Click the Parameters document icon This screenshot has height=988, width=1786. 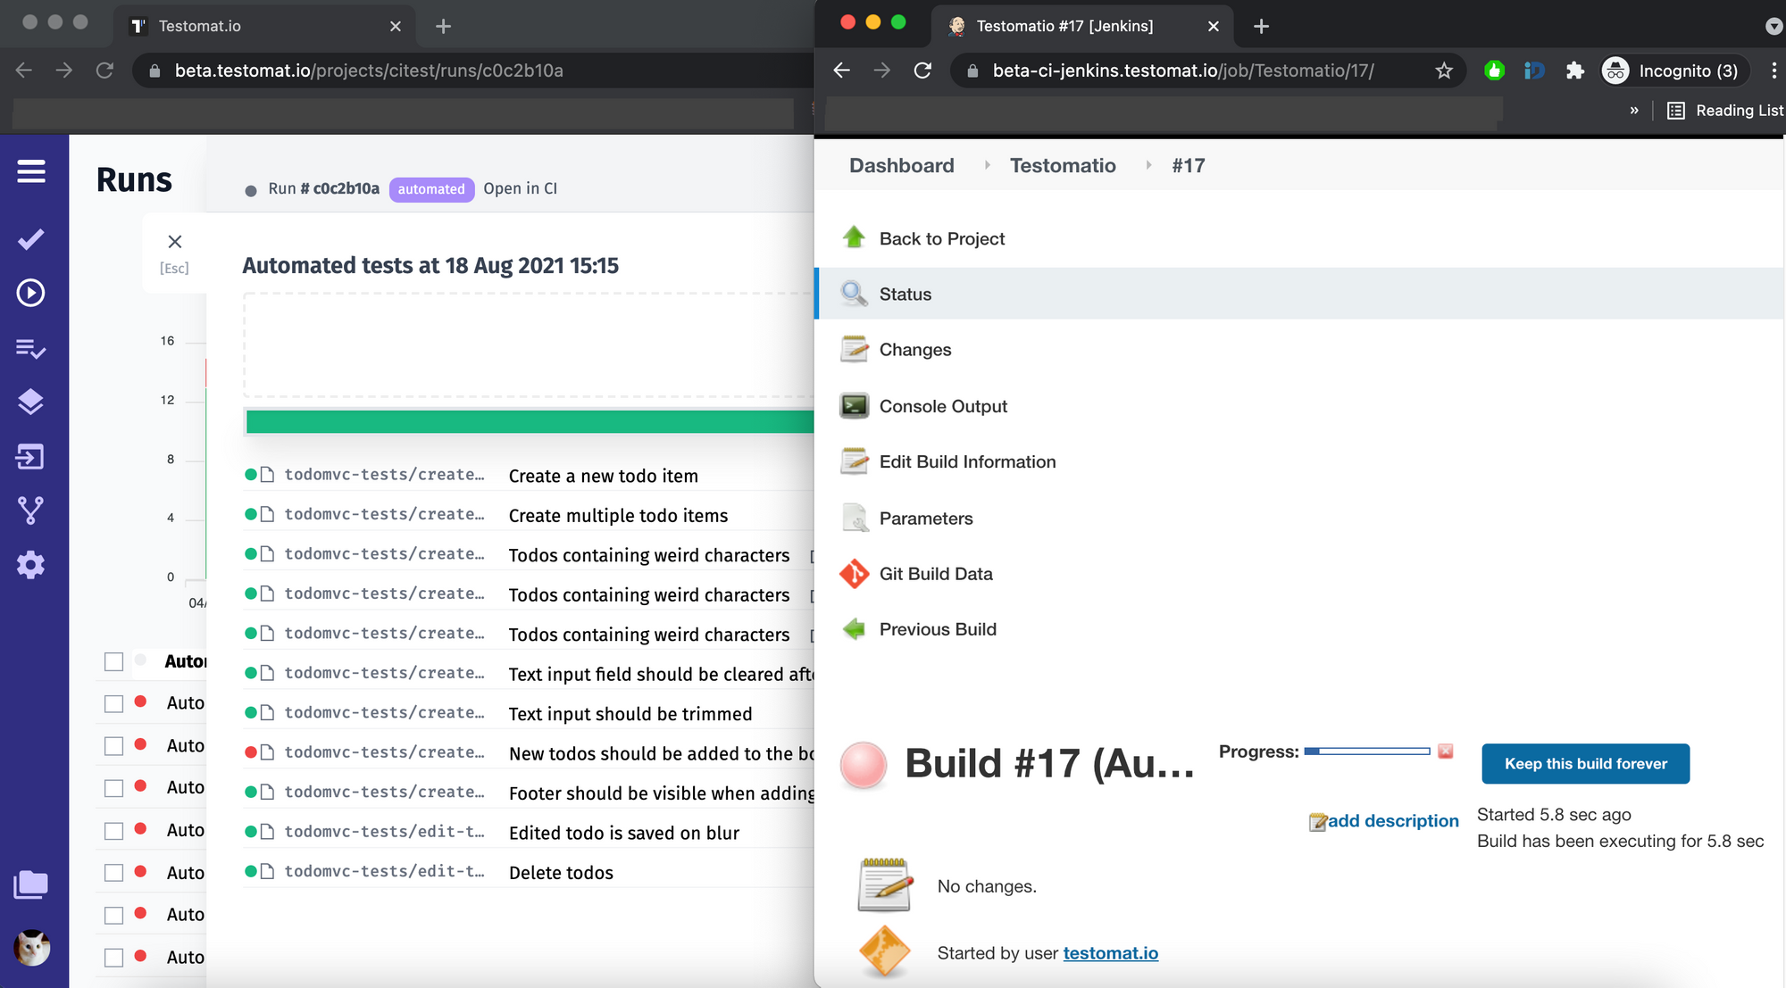[x=855, y=518]
